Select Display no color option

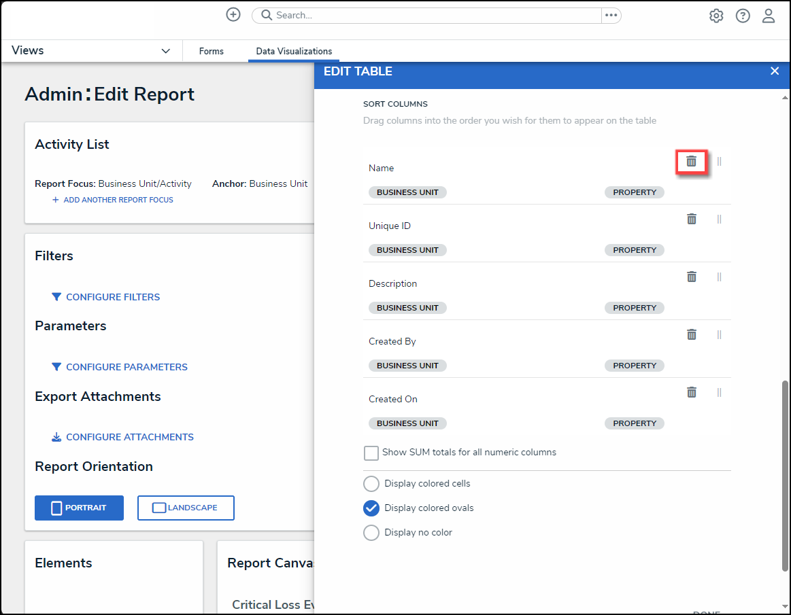coord(371,533)
